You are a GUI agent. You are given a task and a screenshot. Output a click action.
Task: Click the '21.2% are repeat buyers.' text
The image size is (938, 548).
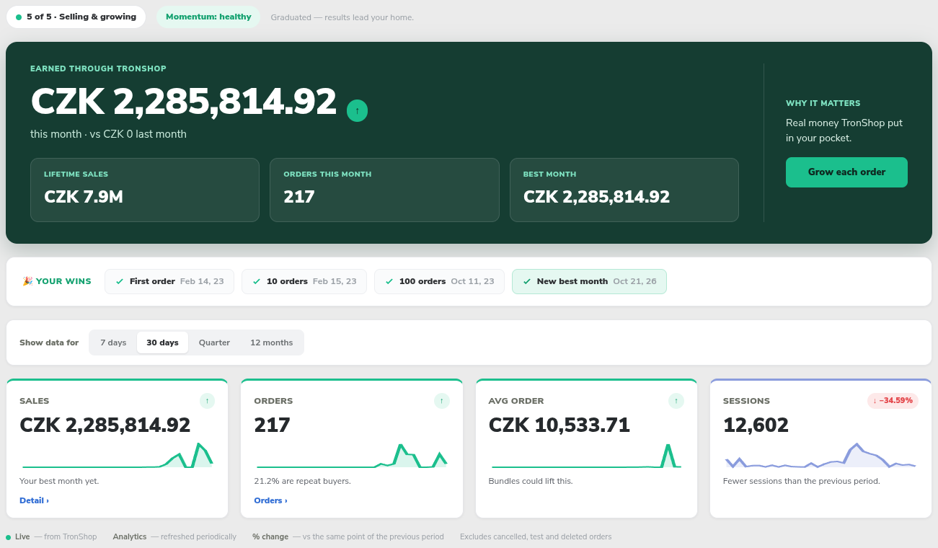[x=302, y=481]
